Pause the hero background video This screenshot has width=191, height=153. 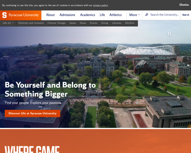169,34
